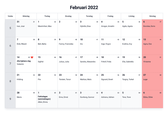The height and width of the screenshot is (113, 168).
Task: Select week number 7 row header
Action: tap(10, 63)
